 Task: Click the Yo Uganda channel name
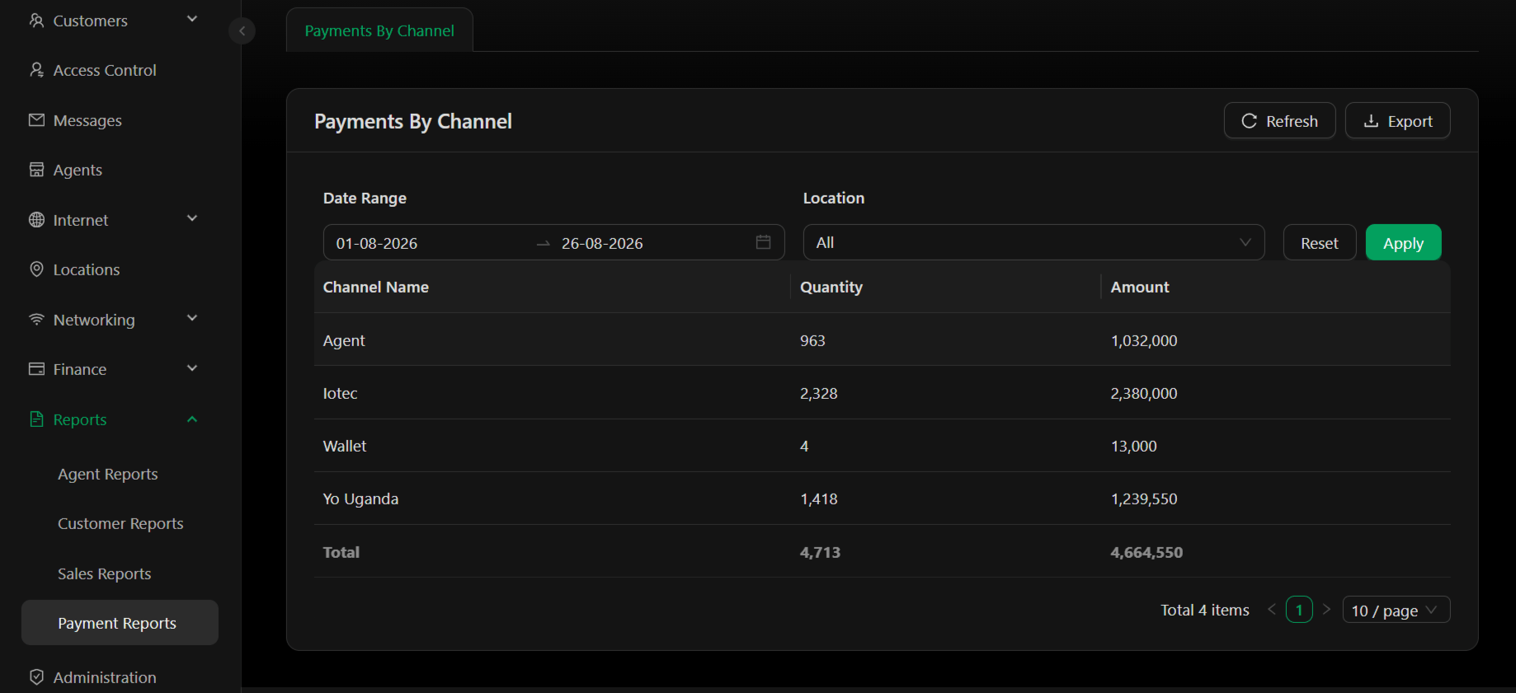[360, 499]
